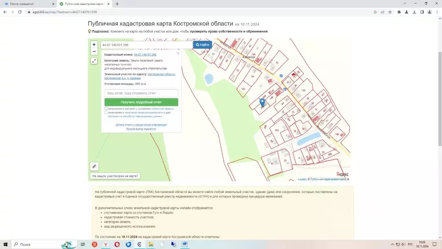Close the Реестр извещений tab
This screenshot has height=249, width=442.
tap(53, 4)
